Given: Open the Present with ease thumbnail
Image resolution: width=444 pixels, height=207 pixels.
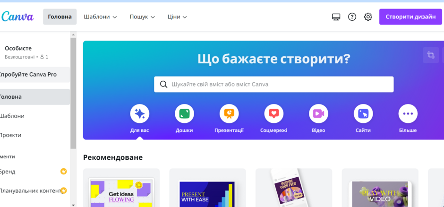Looking at the screenshot, I should point(207,188).
